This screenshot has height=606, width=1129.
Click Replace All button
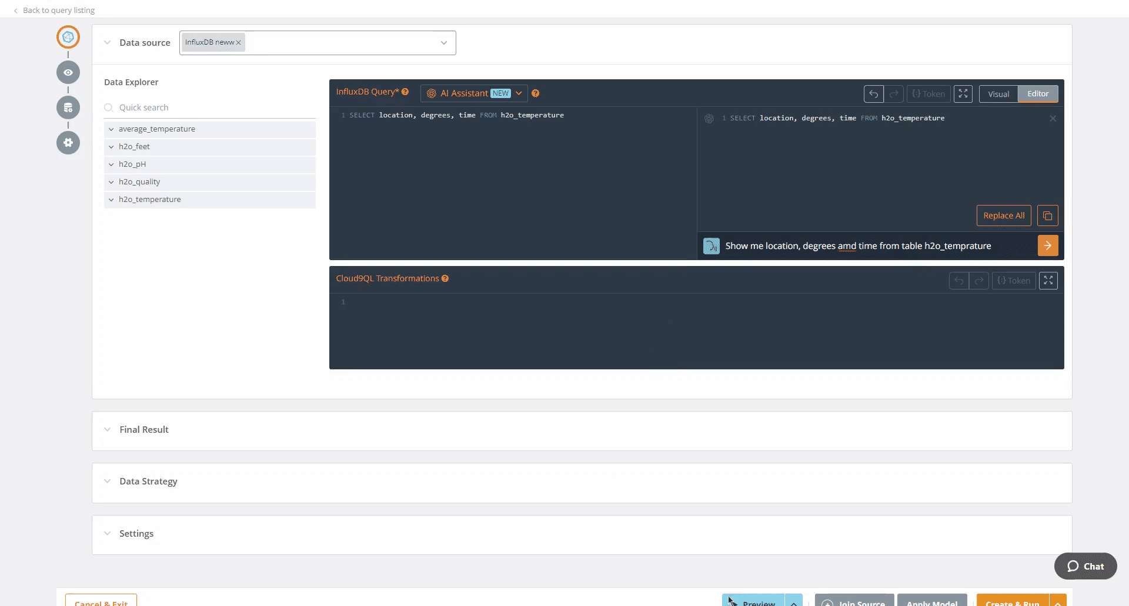(1003, 216)
